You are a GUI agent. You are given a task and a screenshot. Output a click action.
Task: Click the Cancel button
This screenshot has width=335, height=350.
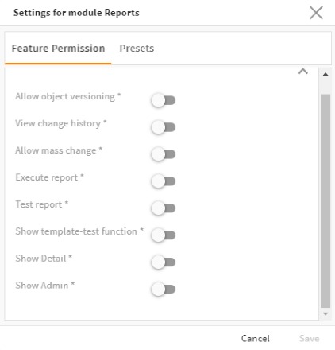[x=256, y=339]
